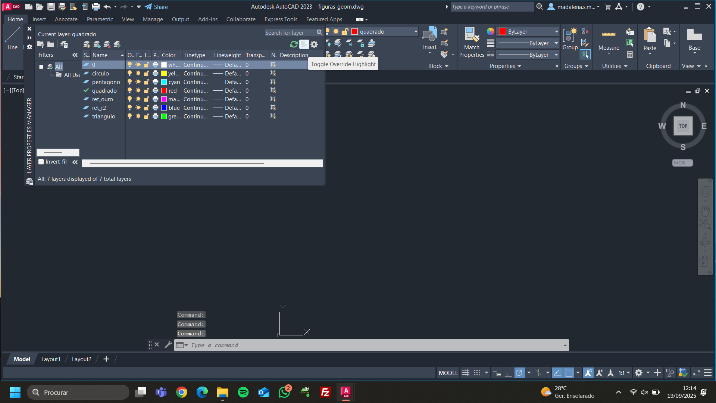Click the Share button

(156, 7)
